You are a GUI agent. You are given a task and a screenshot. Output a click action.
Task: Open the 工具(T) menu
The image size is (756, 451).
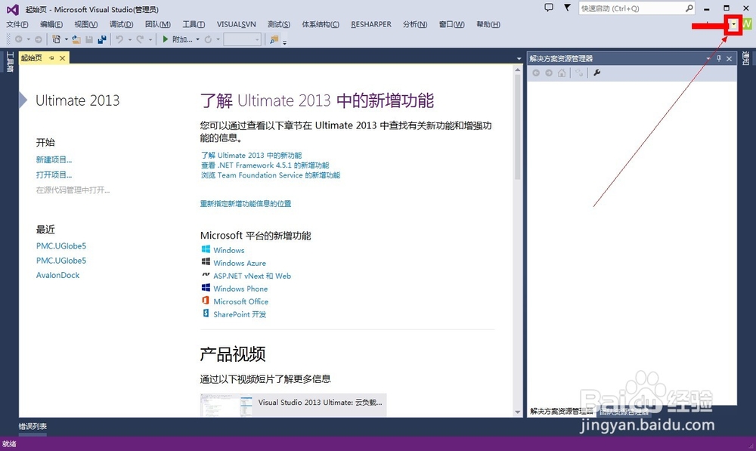(x=194, y=24)
